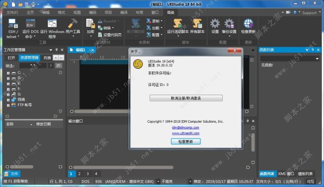
Task: Open the SSH / telnet tool
Action: coord(13,28)
